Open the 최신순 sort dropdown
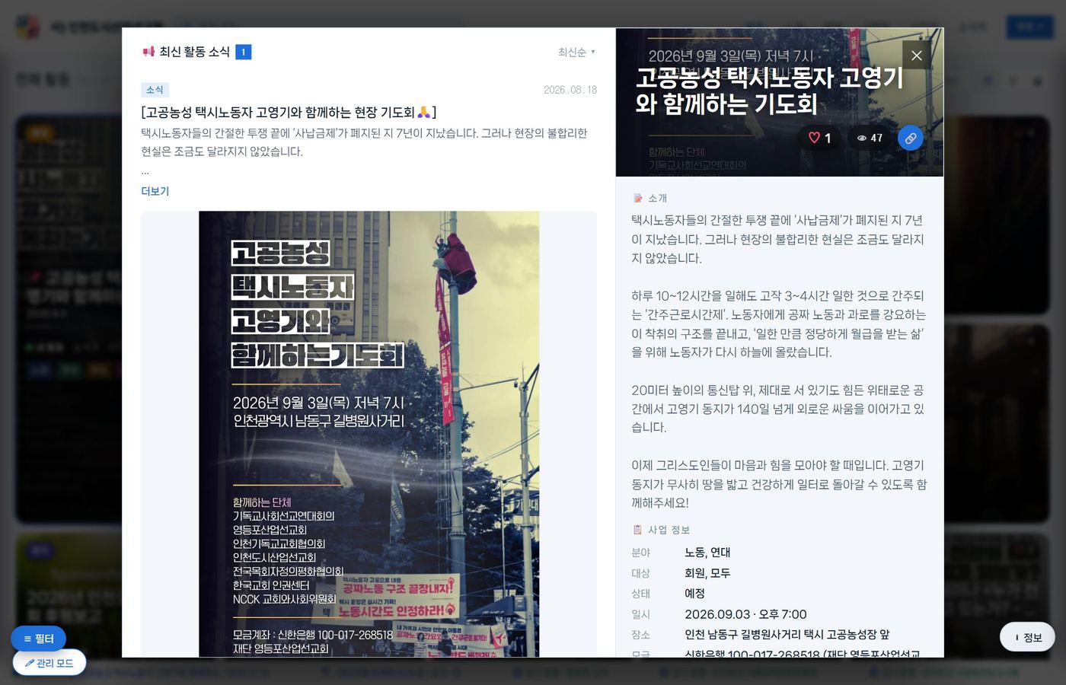Viewport: 1066px width, 685px height. [576, 52]
